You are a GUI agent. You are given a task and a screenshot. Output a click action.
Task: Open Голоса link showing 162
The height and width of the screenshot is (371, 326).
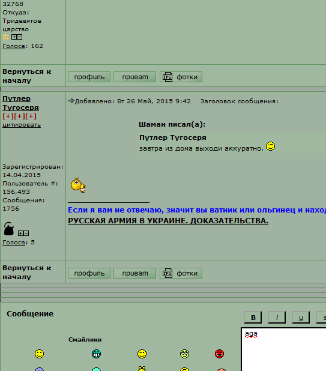(x=13, y=46)
